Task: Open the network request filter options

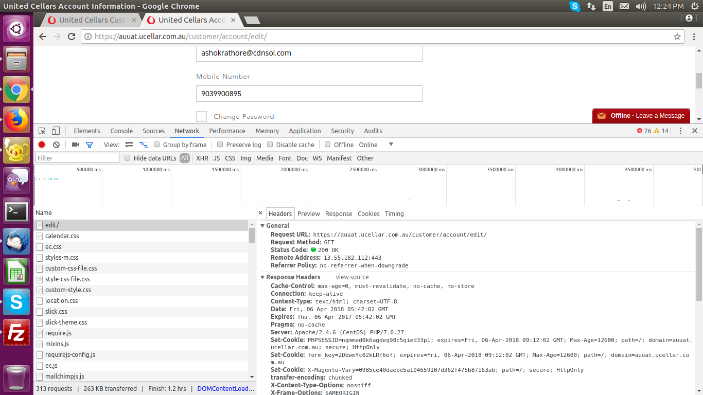Action: click(89, 145)
